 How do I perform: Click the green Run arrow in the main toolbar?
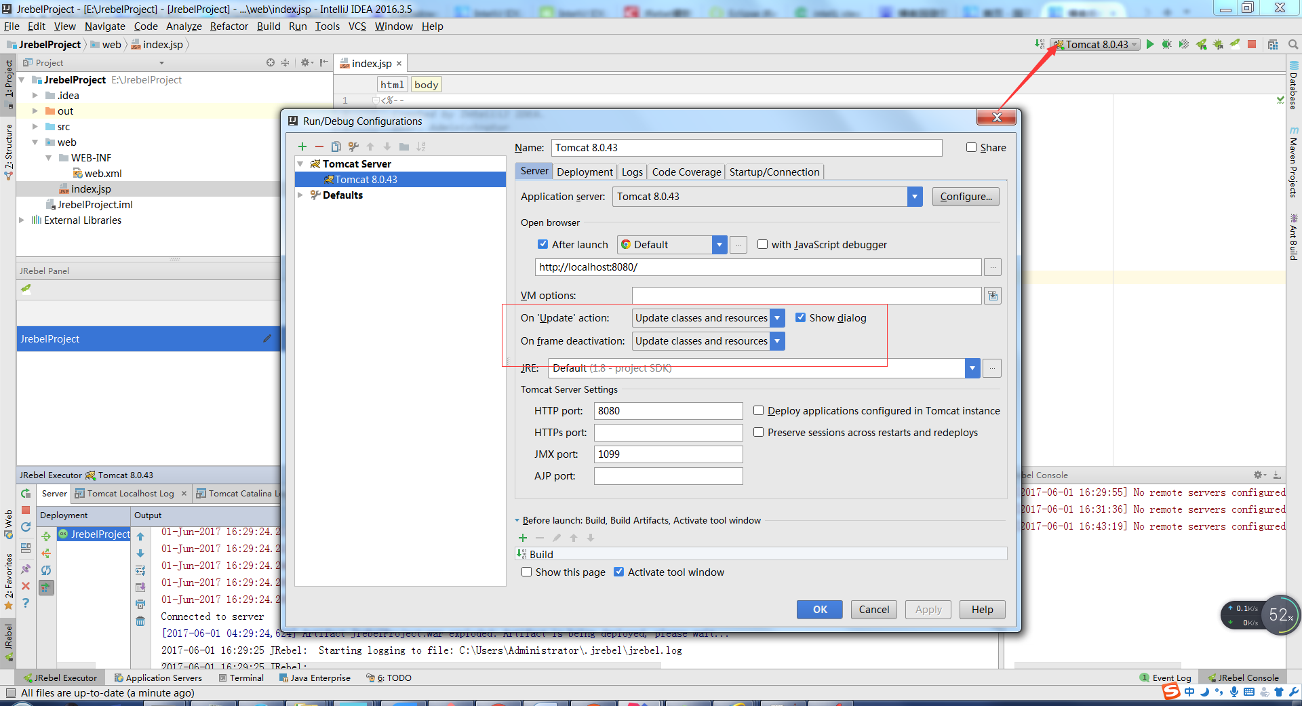(x=1150, y=44)
